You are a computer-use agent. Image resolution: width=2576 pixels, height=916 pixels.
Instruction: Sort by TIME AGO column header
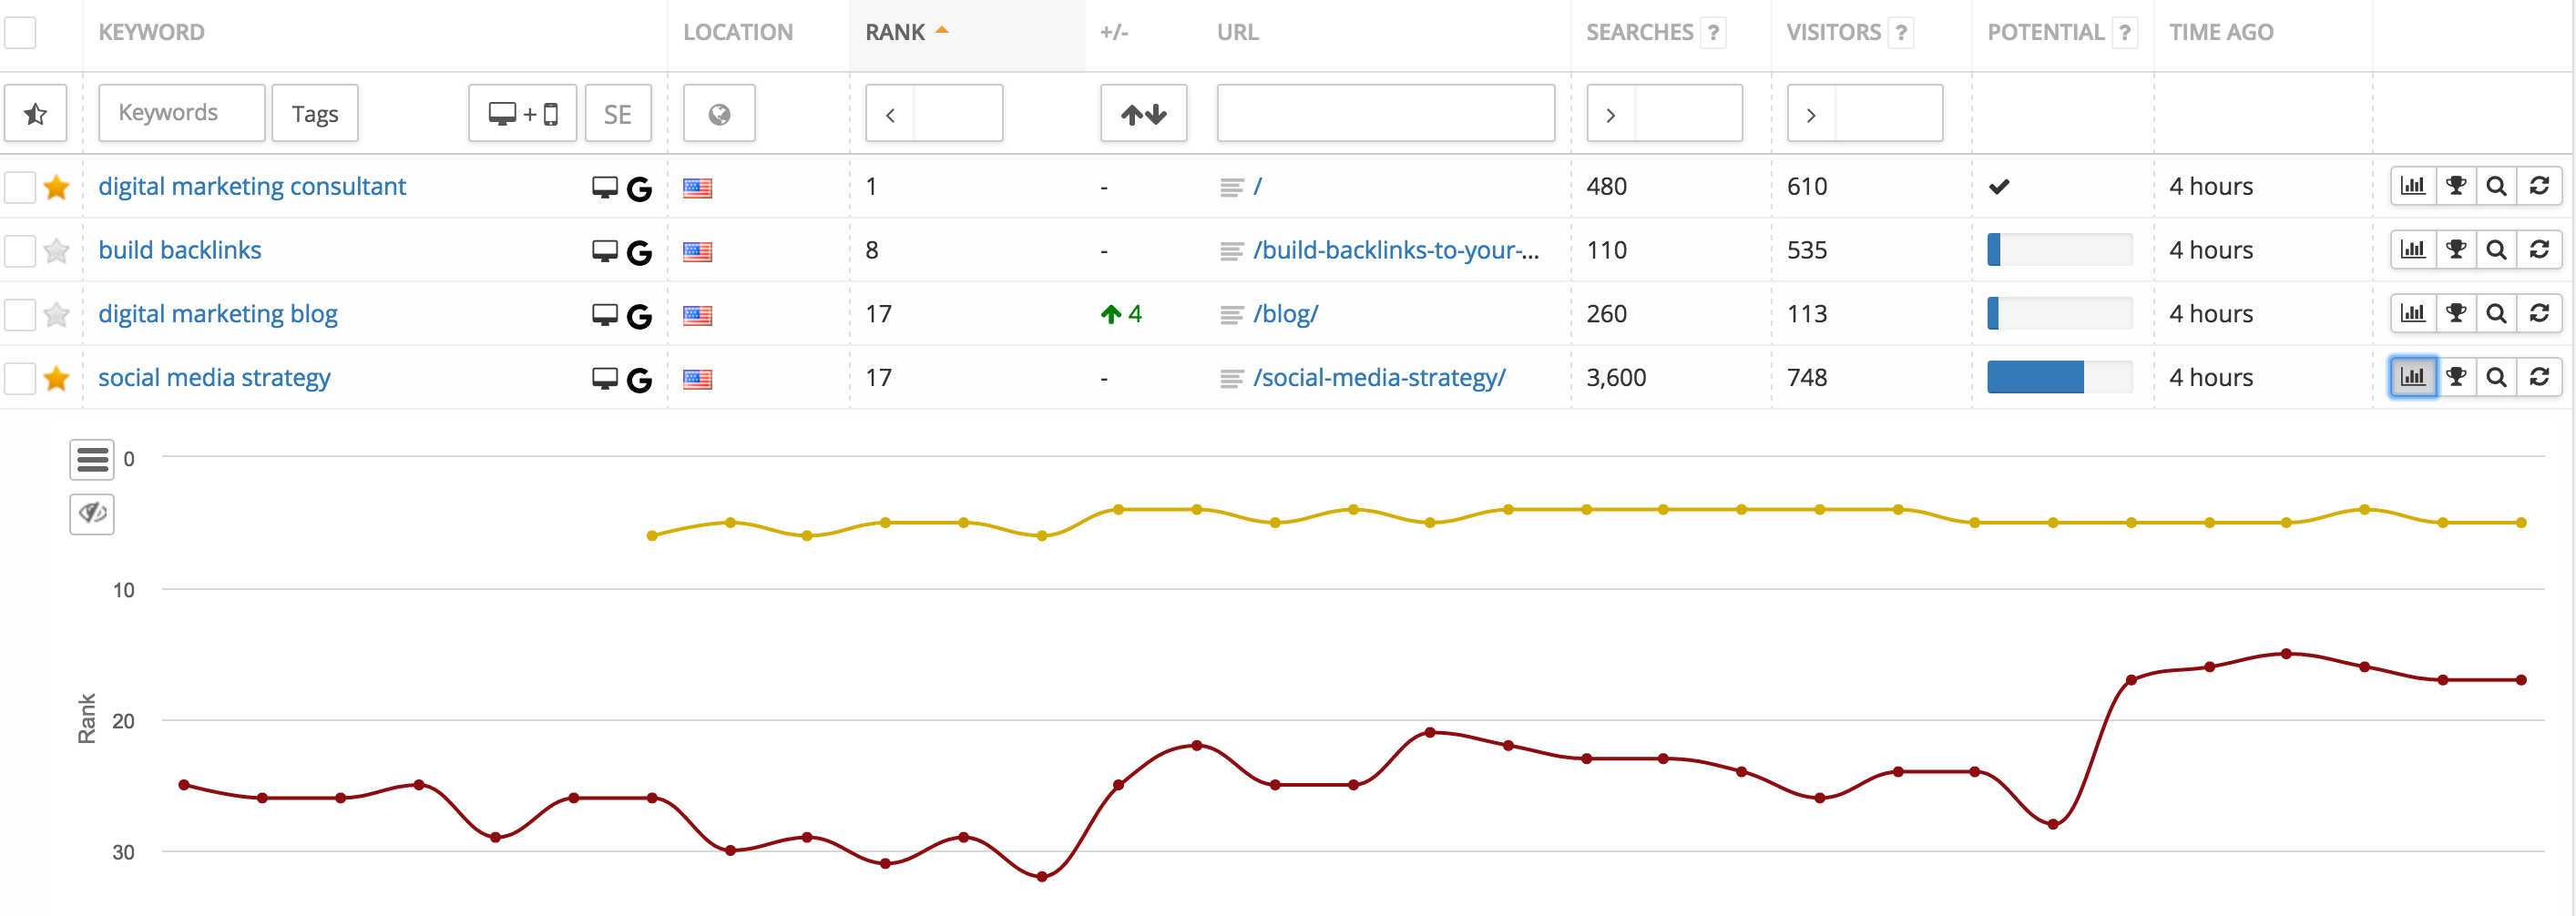click(x=2221, y=32)
